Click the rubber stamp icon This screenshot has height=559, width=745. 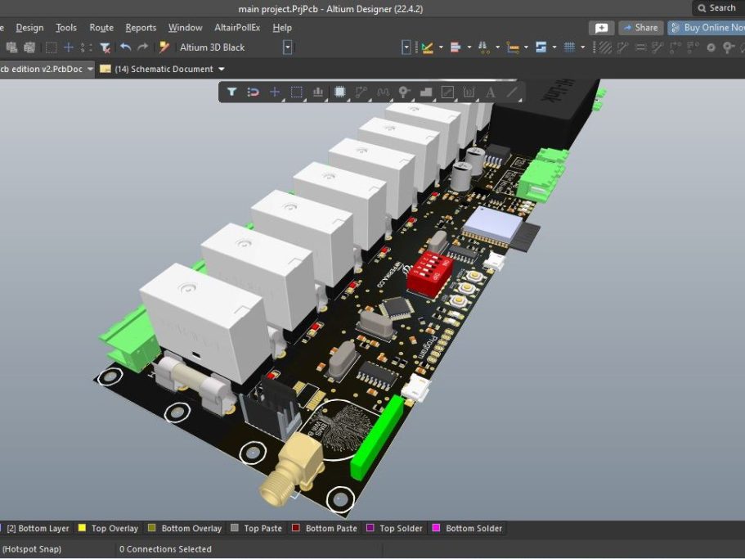point(29,47)
